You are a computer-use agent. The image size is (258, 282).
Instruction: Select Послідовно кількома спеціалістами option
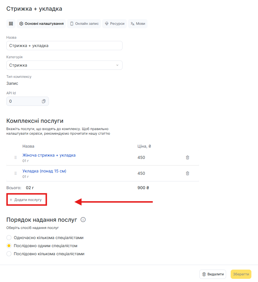tap(9, 254)
